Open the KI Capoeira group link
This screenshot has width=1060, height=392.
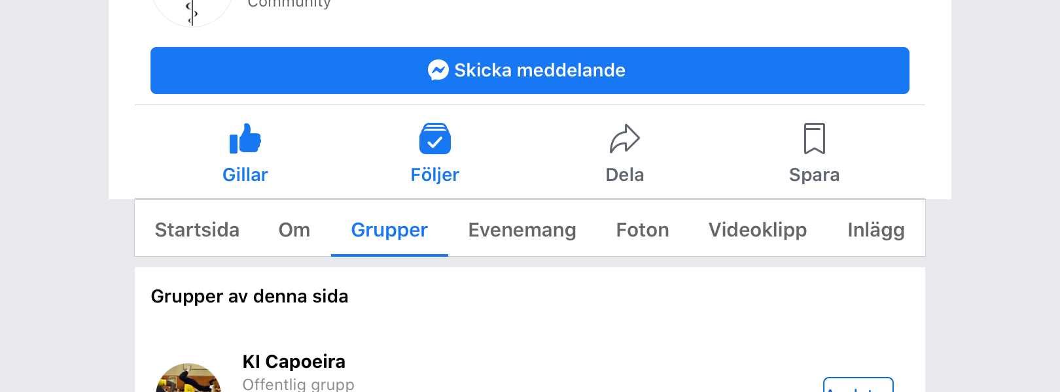coord(294,361)
